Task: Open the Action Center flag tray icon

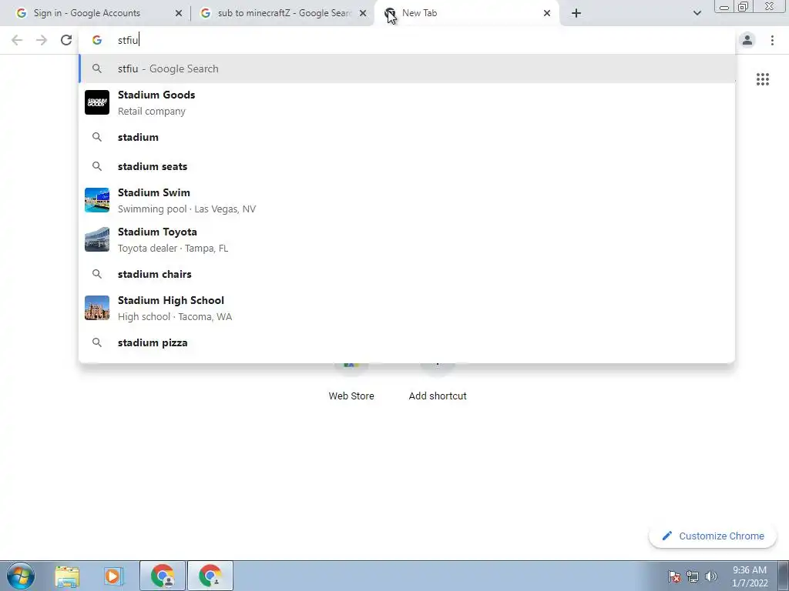Action: [674, 576]
